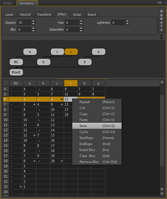Select the BG node in graph
The width and height of the screenshot is (167, 199).
coord(16,62)
